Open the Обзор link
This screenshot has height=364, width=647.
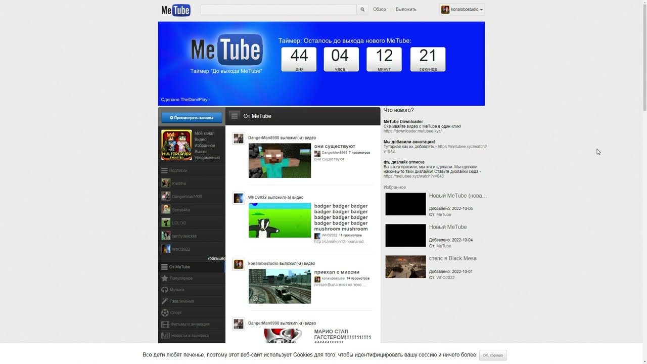point(379,10)
